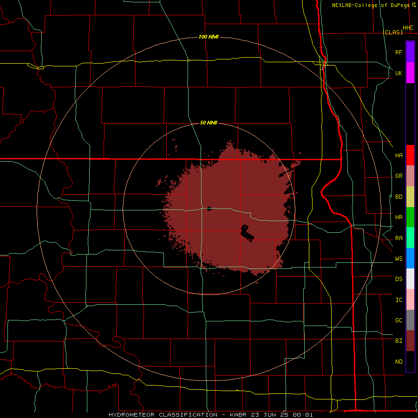Click the ND legend label

pos(398,362)
